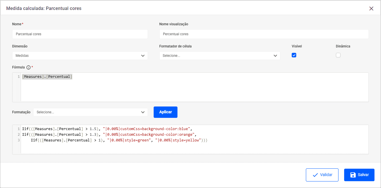Uncheck the Visível checkbox
The width and height of the screenshot is (381, 188).
pyautogui.click(x=294, y=55)
